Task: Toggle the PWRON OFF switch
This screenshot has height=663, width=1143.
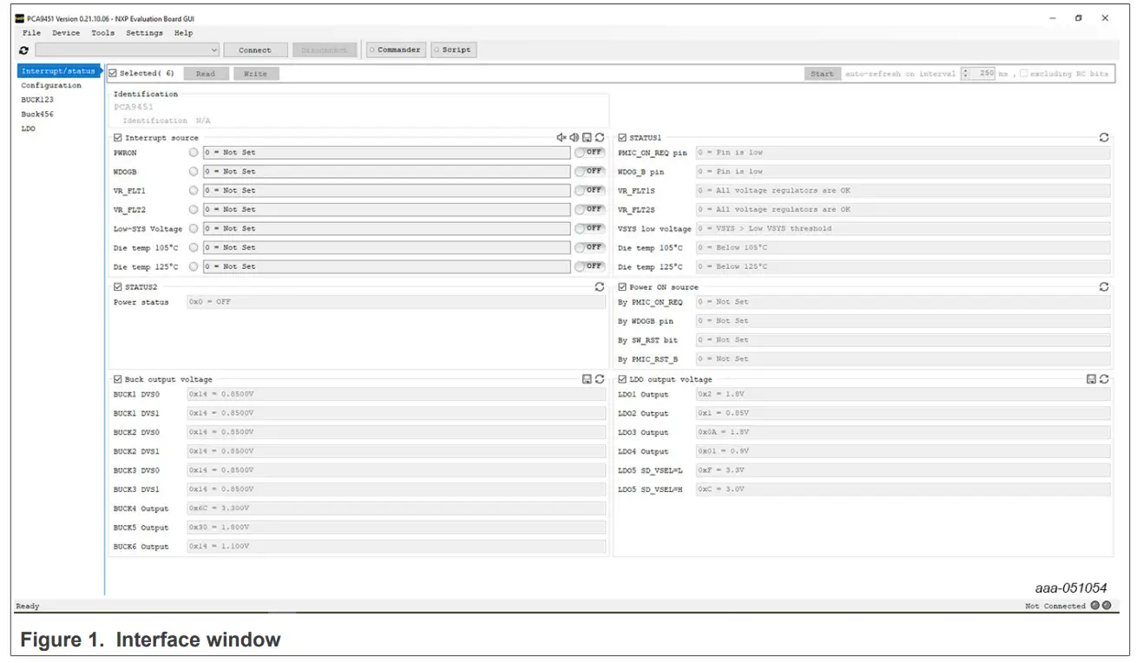Action: [x=589, y=153]
